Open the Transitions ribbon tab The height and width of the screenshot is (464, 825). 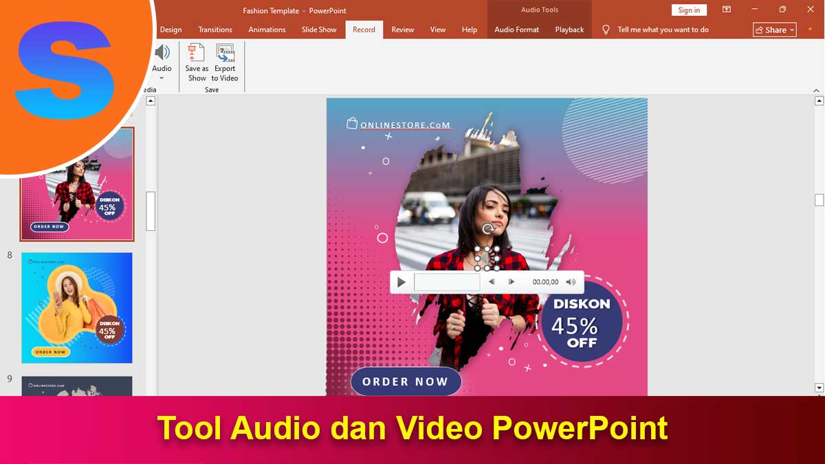215,30
